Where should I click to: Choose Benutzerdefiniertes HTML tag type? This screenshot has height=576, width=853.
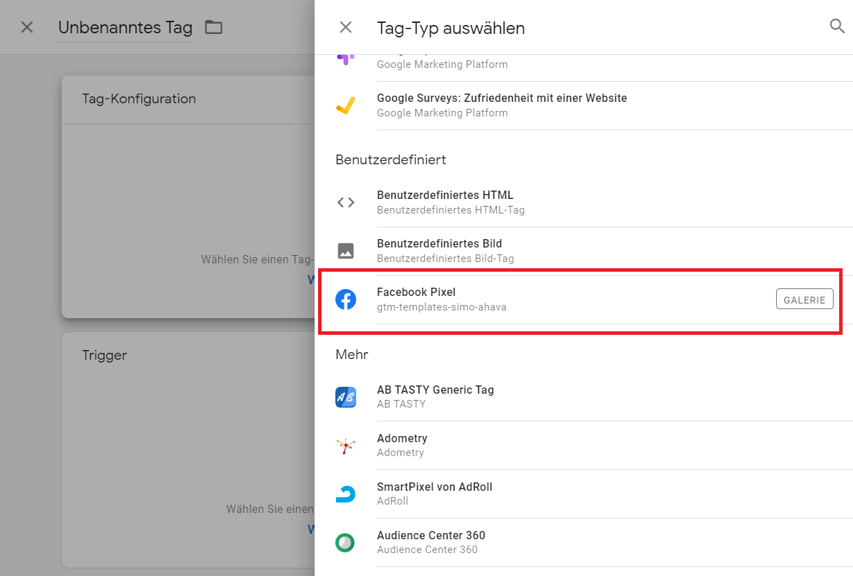pos(583,202)
